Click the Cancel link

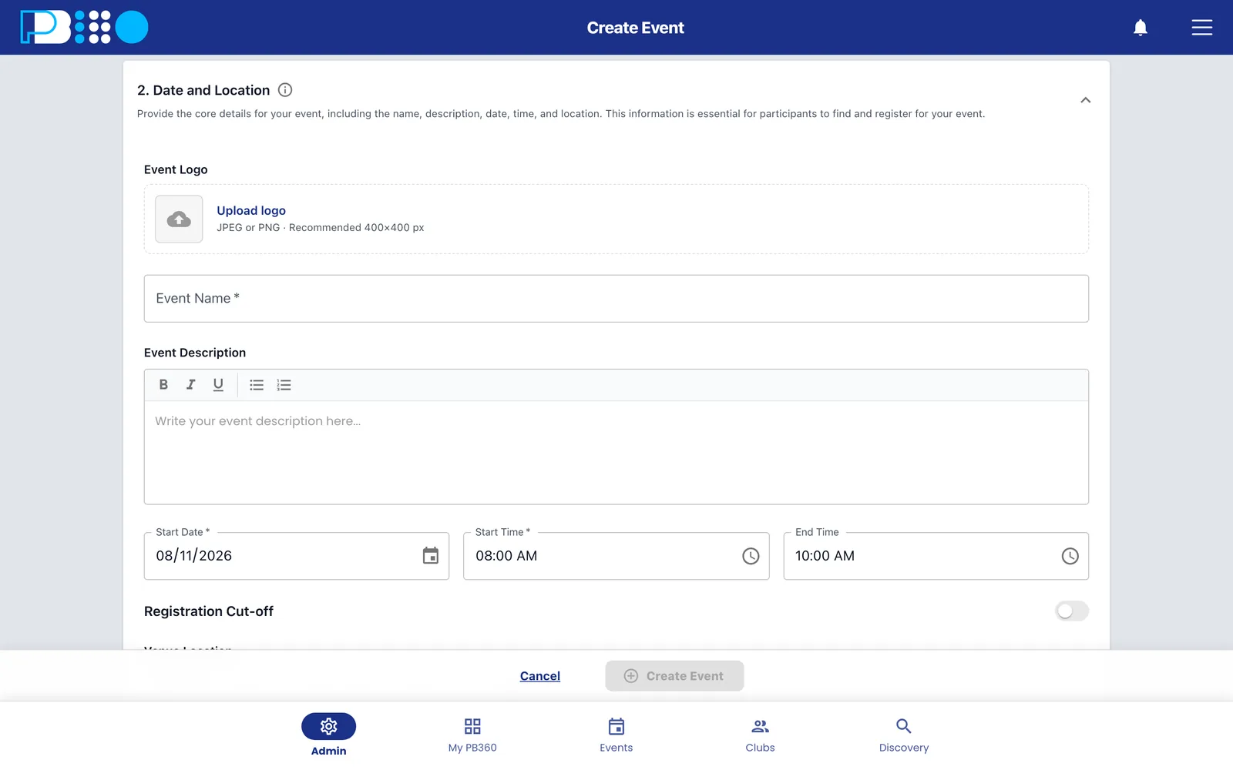[x=540, y=676]
